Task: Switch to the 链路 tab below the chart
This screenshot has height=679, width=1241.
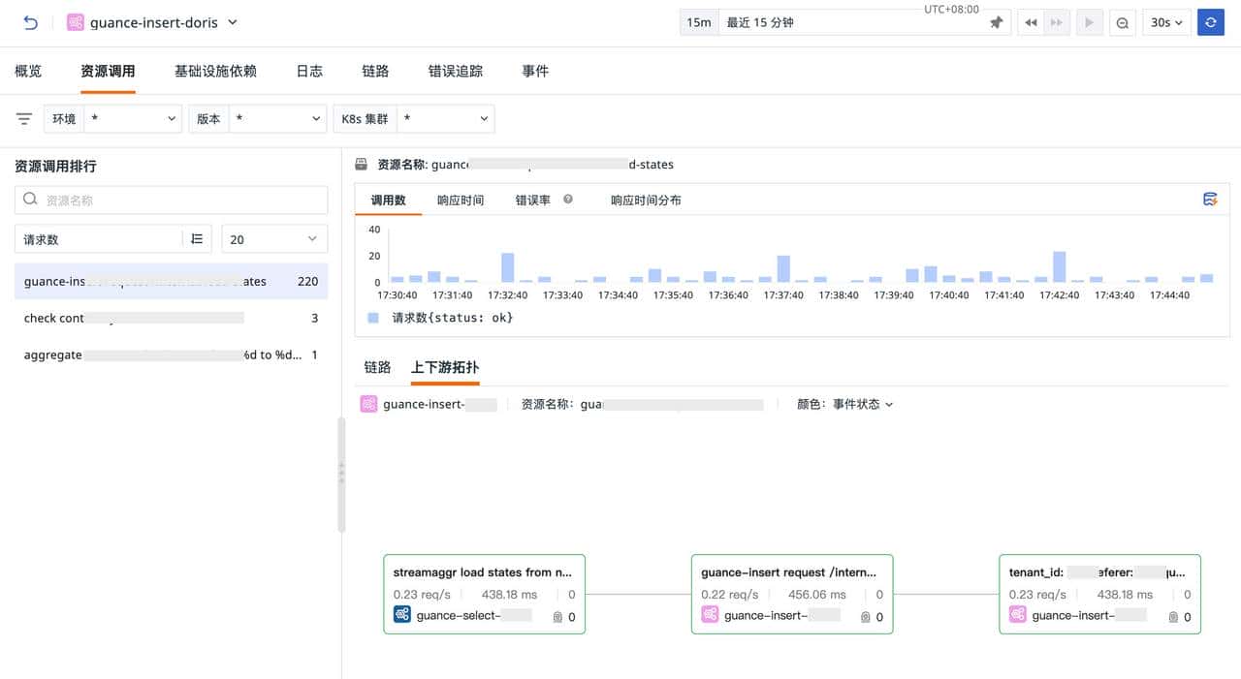Action: 376,367
